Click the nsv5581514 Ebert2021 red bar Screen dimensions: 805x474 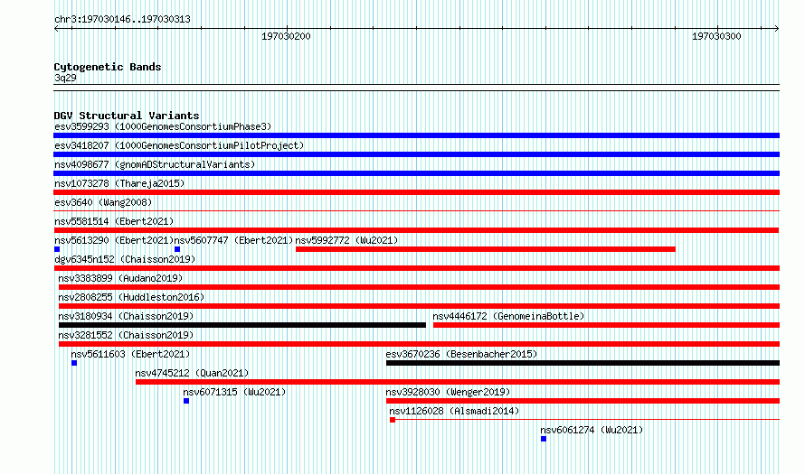[x=416, y=230]
